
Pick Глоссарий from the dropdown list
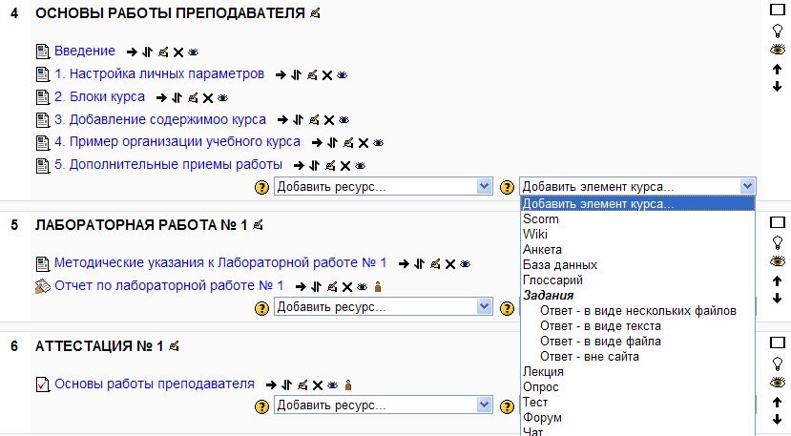[x=637, y=280]
